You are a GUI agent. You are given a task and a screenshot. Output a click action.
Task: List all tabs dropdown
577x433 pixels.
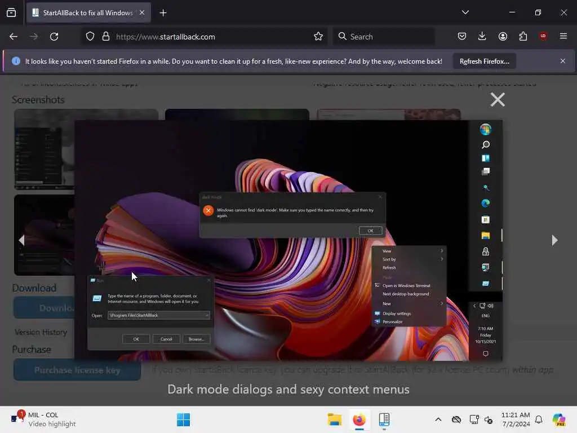pos(465,12)
